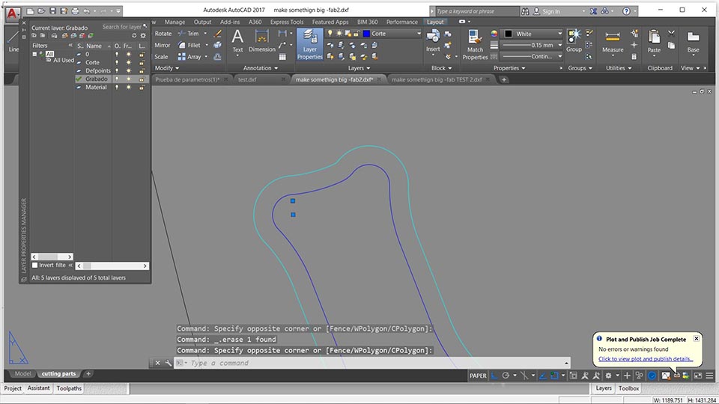This screenshot has width=719, height=404.
Task: Click the Clean Screen status bar icon
Action: (x=697, y=376)
